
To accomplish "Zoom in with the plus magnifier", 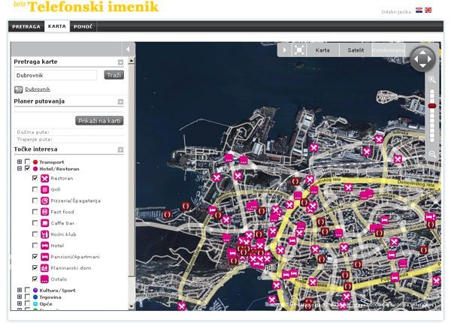I will [431, 80].
